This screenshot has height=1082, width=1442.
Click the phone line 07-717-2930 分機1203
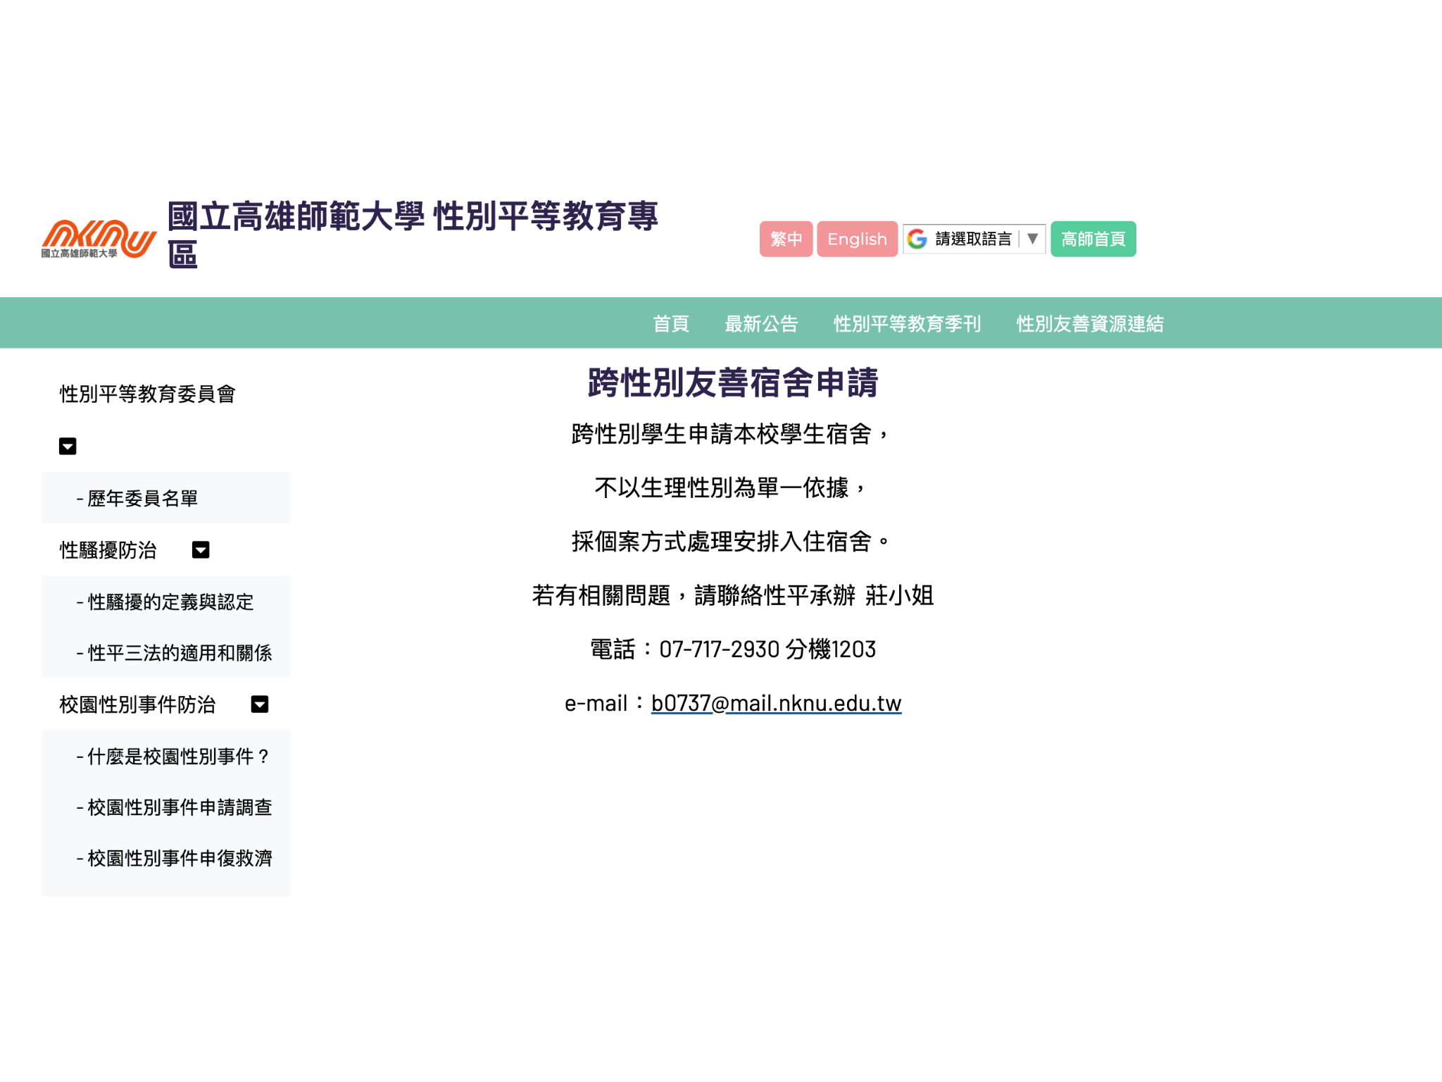coord(767,649)
